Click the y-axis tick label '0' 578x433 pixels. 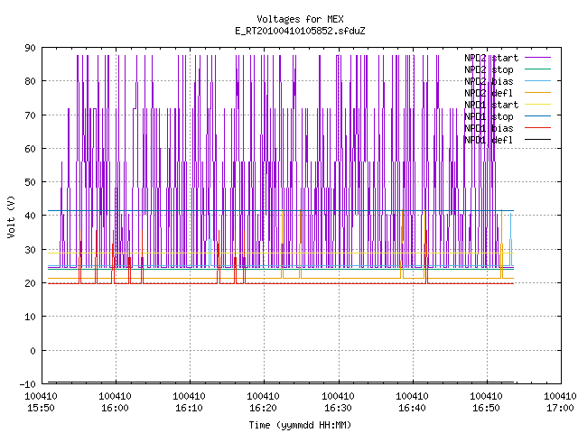click(33, 351)
